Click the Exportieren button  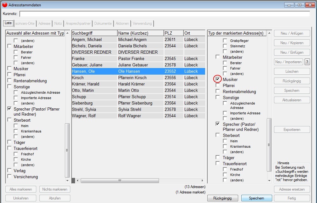(292, 130)
